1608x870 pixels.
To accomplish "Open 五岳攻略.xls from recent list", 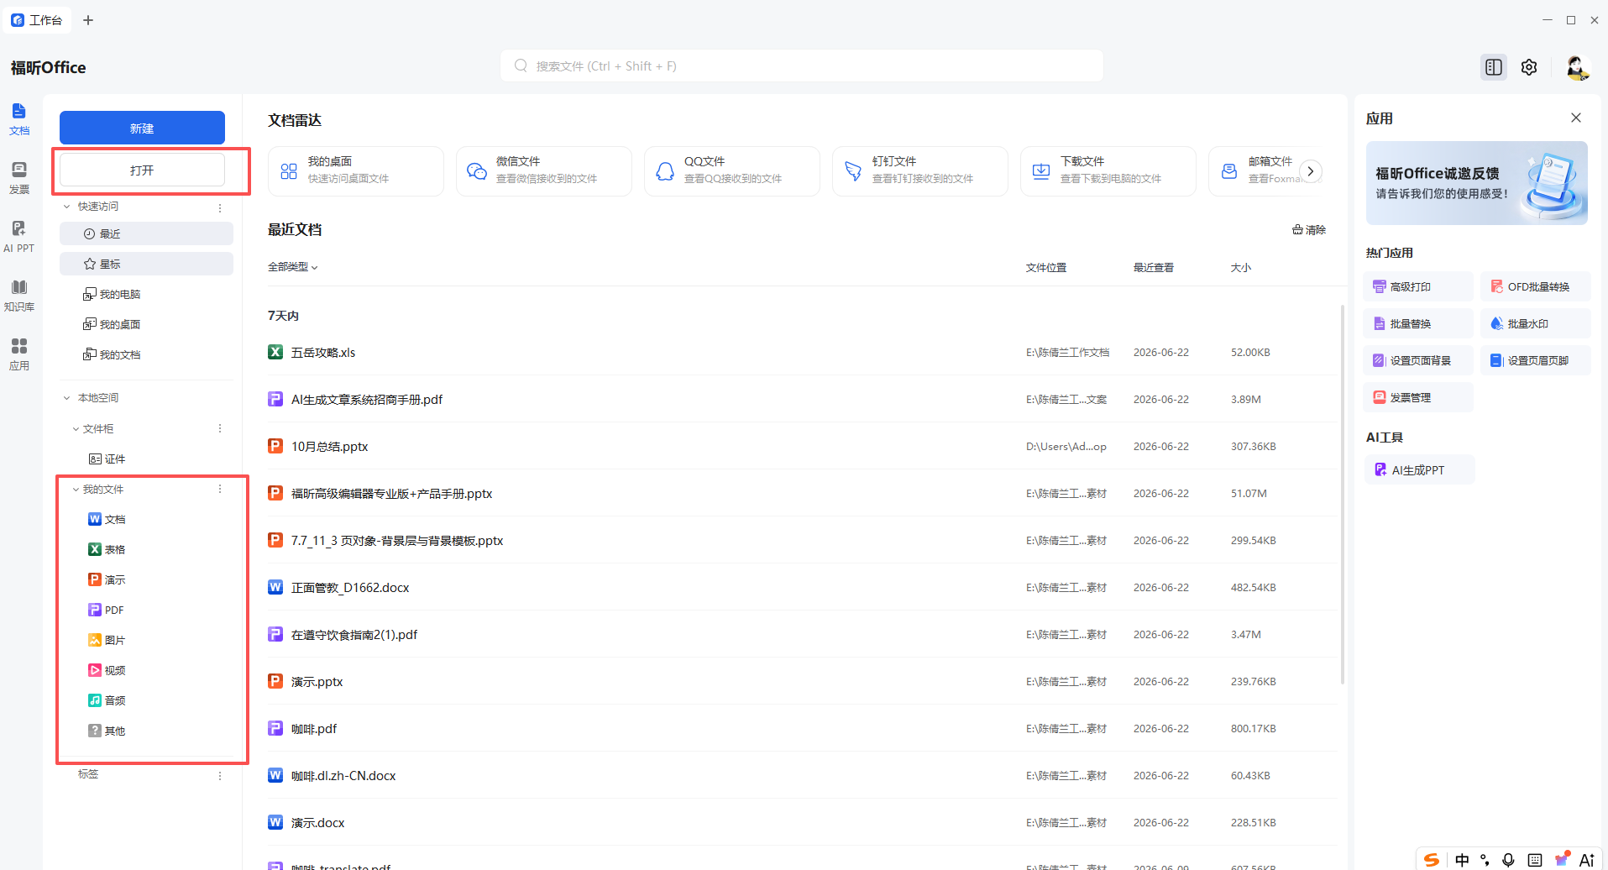I will pos(802,353).
